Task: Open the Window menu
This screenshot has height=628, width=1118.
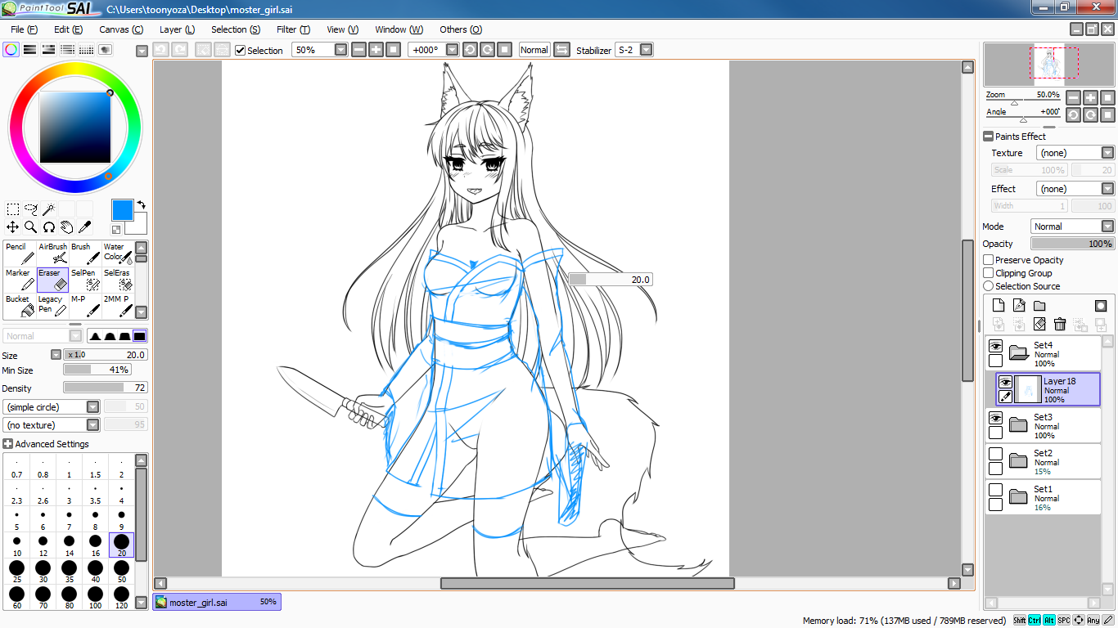Action: pos(399,29)
